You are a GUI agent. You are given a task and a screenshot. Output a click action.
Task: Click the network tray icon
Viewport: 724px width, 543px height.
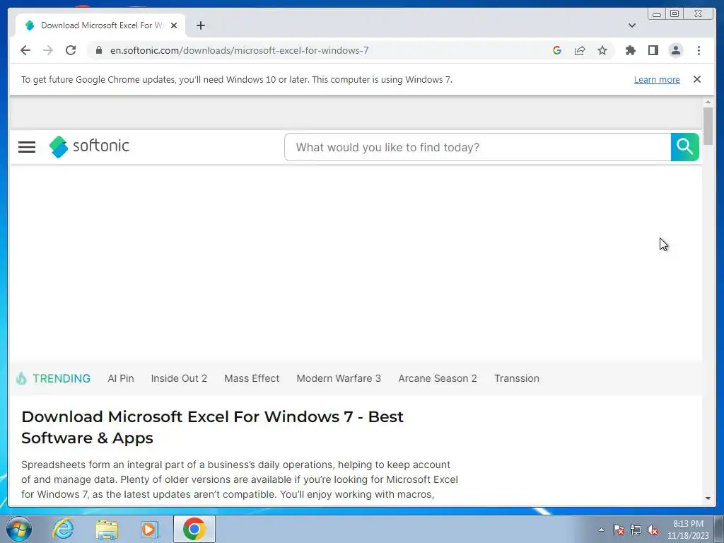[x=636, y=530]
